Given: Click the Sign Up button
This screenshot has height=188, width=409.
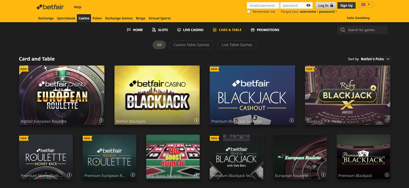Looking at the screenshot, I should (346, 5).
